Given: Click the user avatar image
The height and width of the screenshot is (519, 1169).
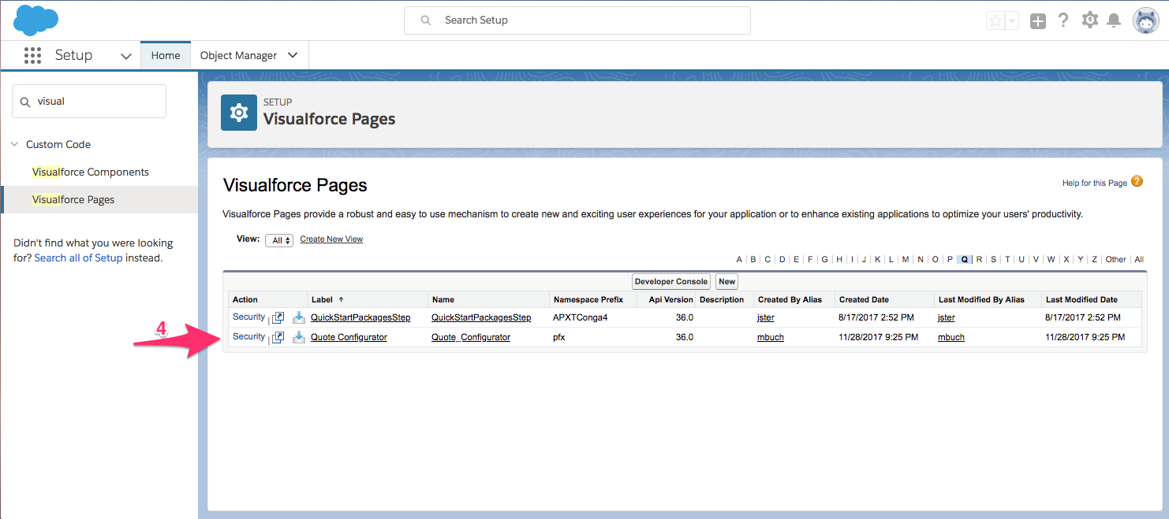Looking at the screenshot, I should pos(1145,20).
